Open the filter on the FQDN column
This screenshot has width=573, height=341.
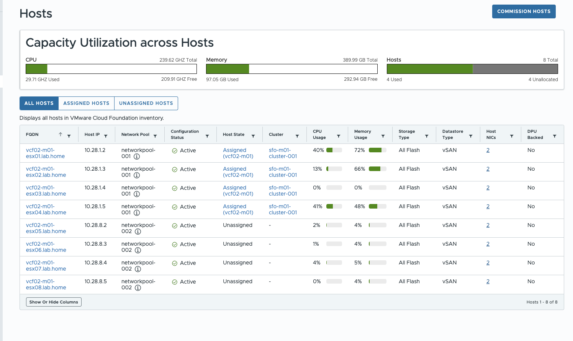click(69, 136)
